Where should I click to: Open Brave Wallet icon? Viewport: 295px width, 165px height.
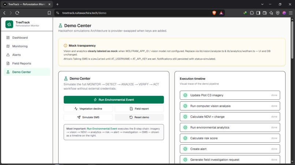click(x=265, y=13)
